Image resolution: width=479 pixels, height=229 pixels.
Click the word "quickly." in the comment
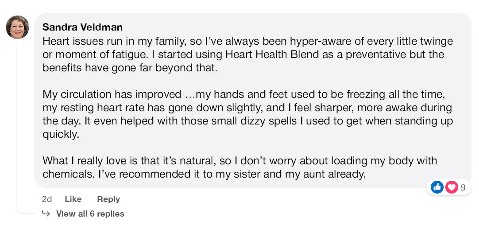[61, 134]
